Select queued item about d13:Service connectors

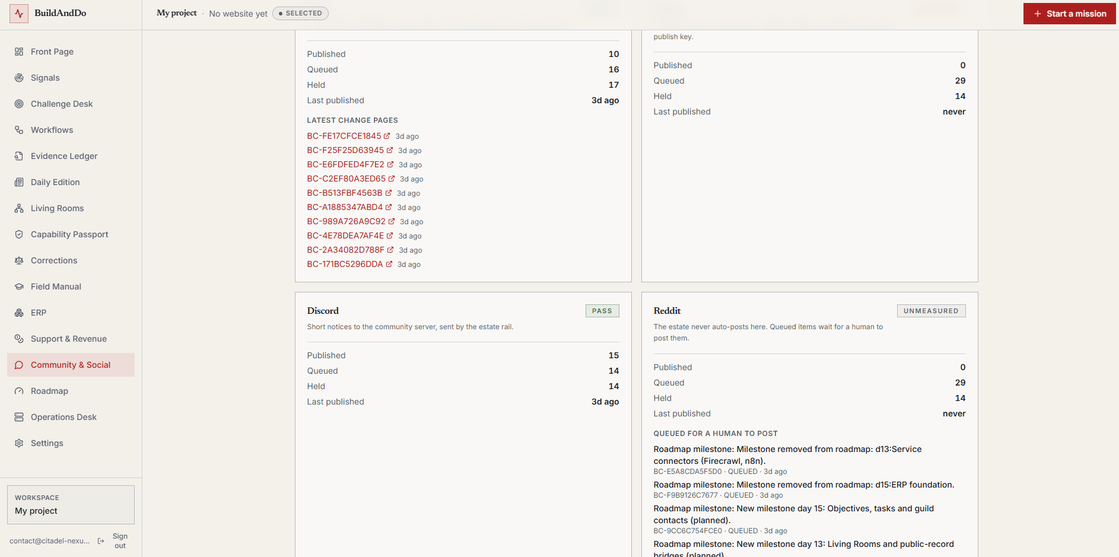[788, 455]
